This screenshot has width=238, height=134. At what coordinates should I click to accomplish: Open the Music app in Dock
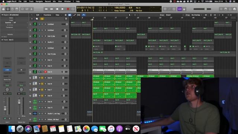pyautogui.click(x=111, y=129)
